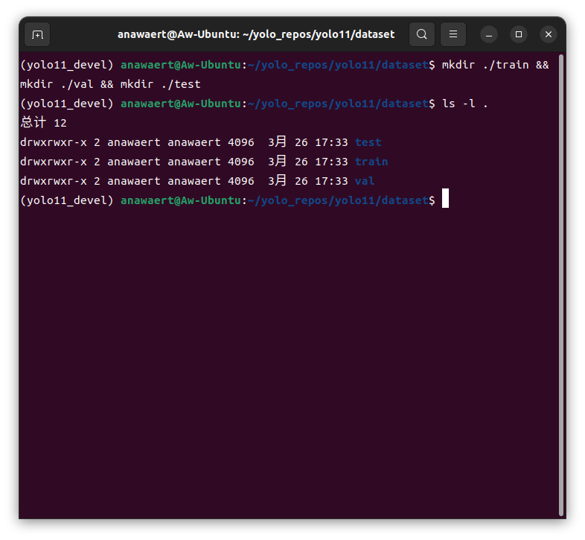The image size is (585, 540).
Task: Click the 'train' directory name
Action: [371, 162]
